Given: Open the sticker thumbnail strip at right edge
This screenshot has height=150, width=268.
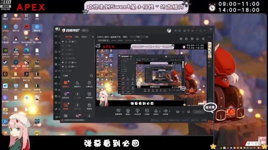Looking at the screenshot, I should 210,51.
